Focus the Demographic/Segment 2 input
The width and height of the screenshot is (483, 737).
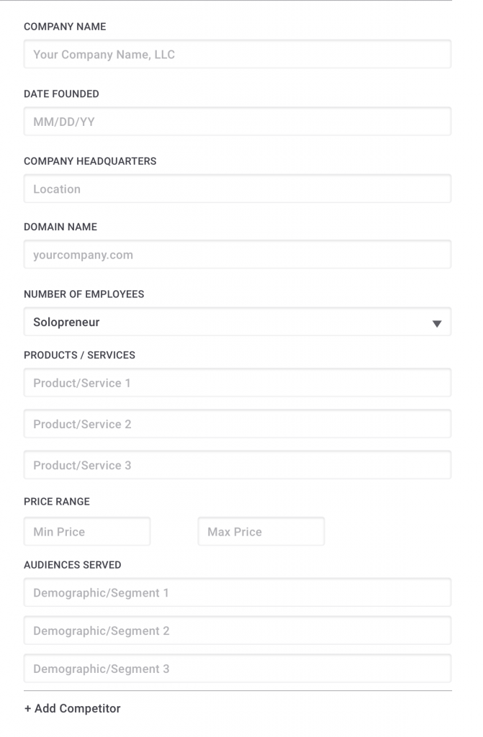(238, 630)
